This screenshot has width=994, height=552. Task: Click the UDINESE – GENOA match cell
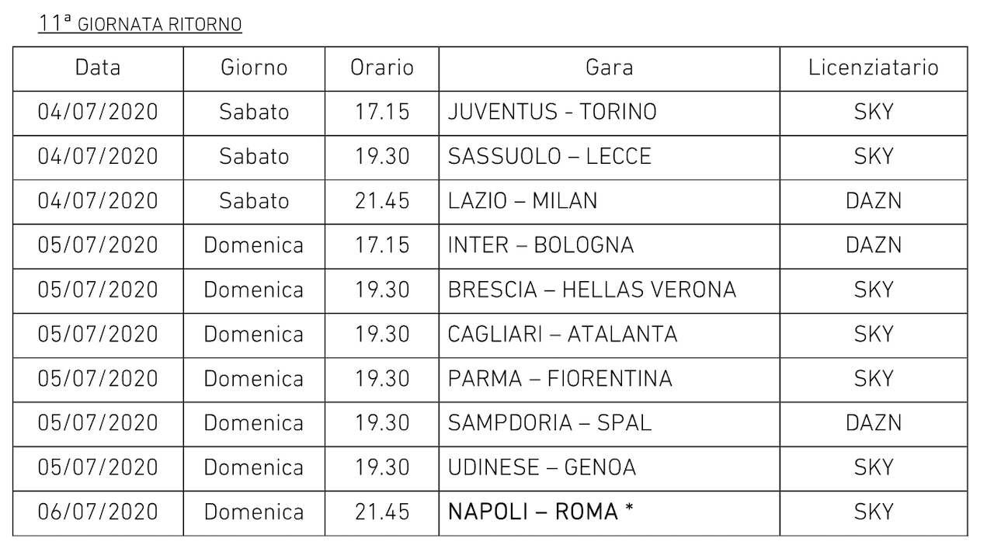coord(541,467)
